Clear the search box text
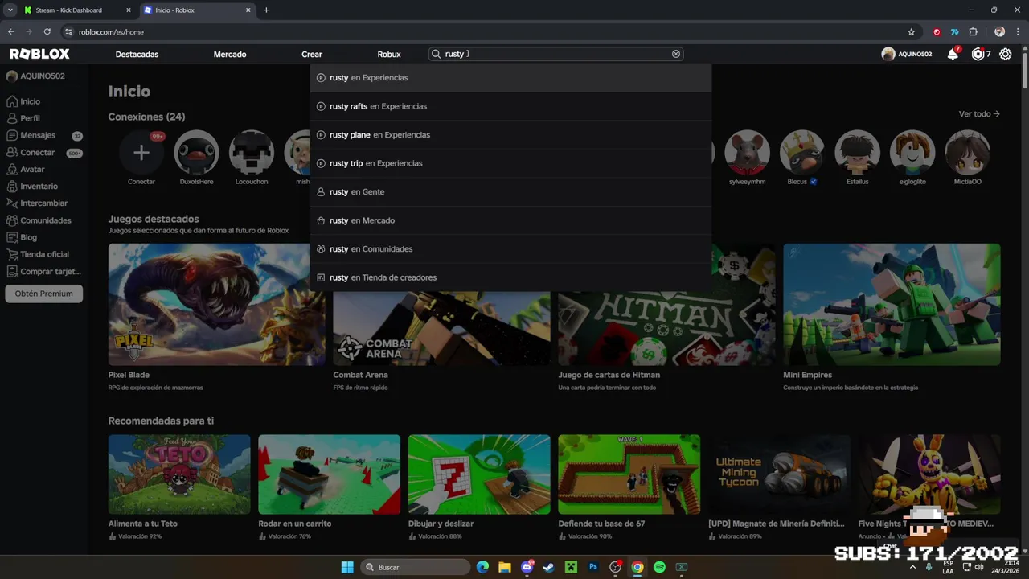The width and height of the screenshot is (1029, 579). pos(676,54)
